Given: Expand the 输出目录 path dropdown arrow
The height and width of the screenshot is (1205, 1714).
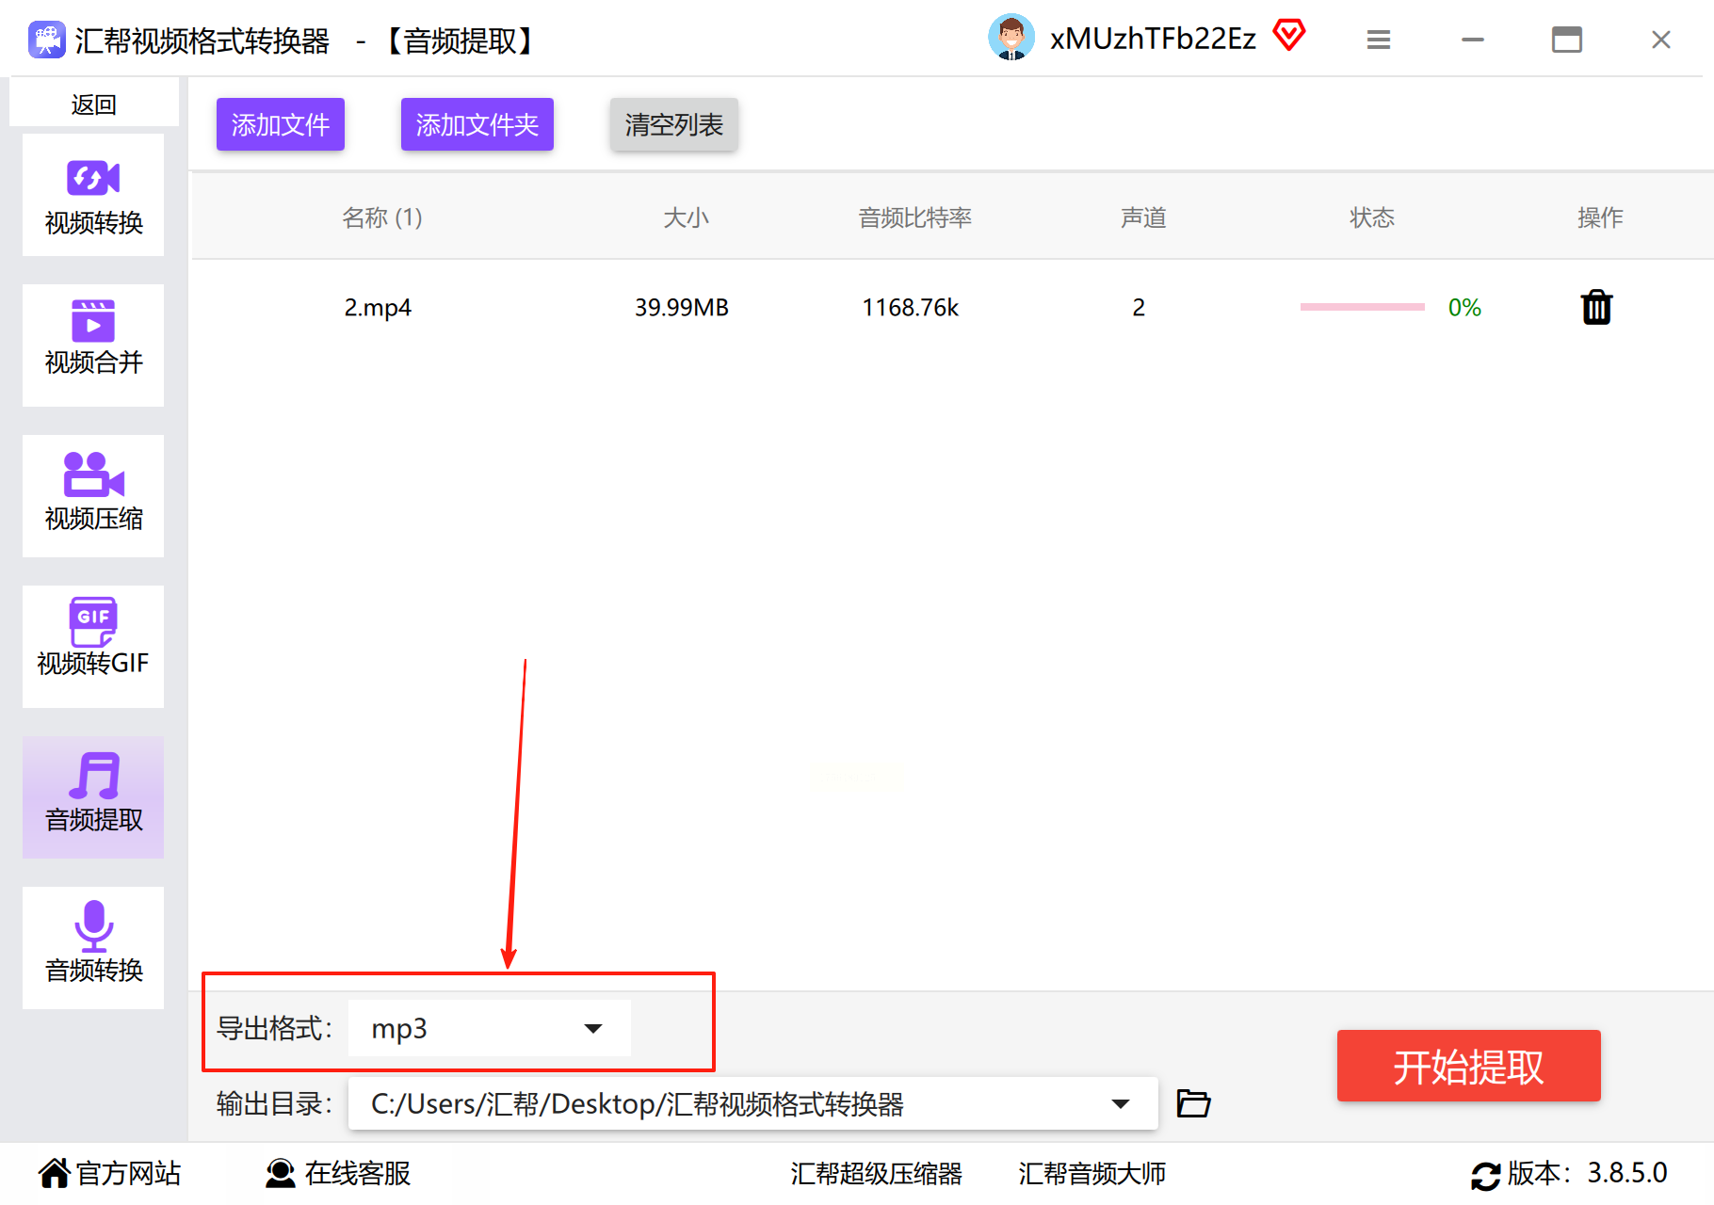Looking at the screenshot, I should pyautogui.click(x=1120, y=1103).
